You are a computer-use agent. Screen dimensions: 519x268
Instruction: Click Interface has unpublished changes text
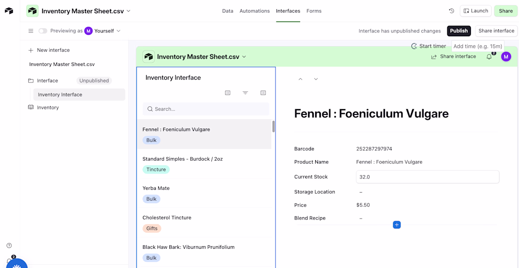click(400, 31)
